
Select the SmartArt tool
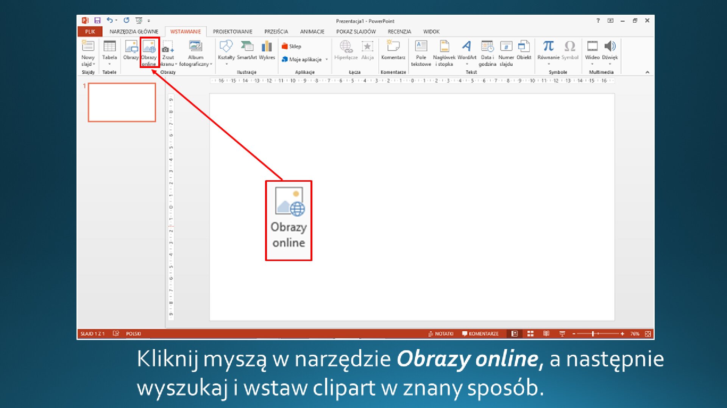[x=246, y=51]
